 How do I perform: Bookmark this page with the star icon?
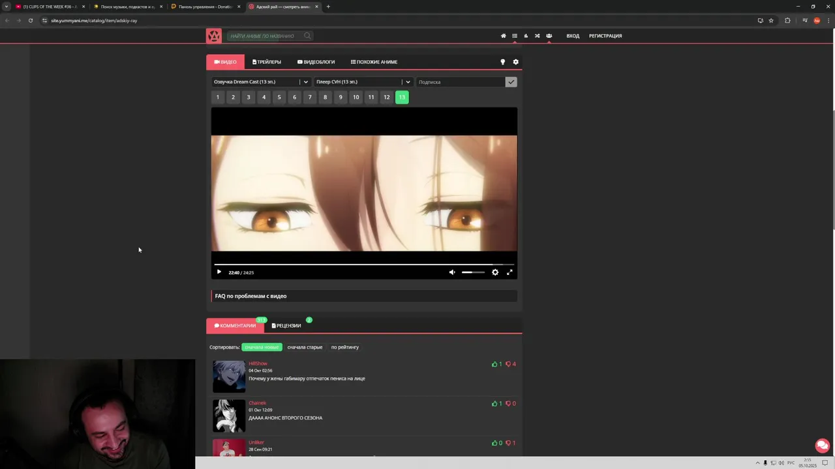click(x=771, y=20)
